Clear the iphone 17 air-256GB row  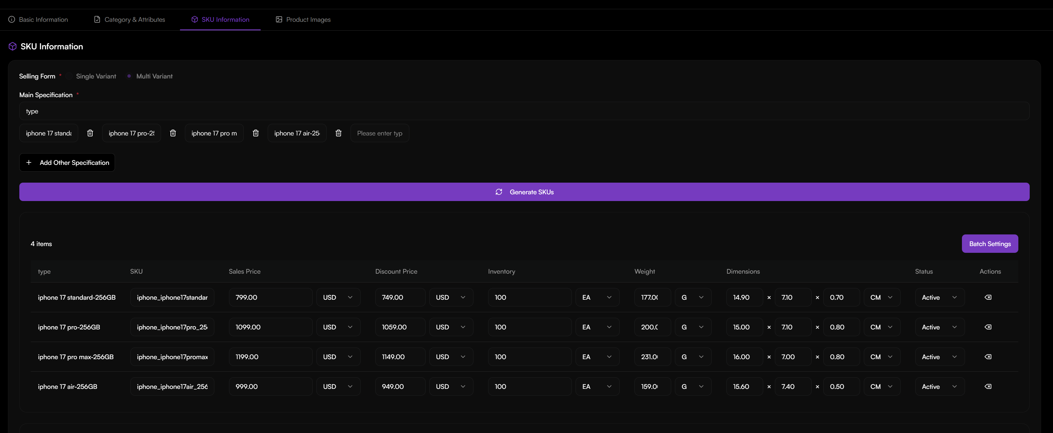988,386
